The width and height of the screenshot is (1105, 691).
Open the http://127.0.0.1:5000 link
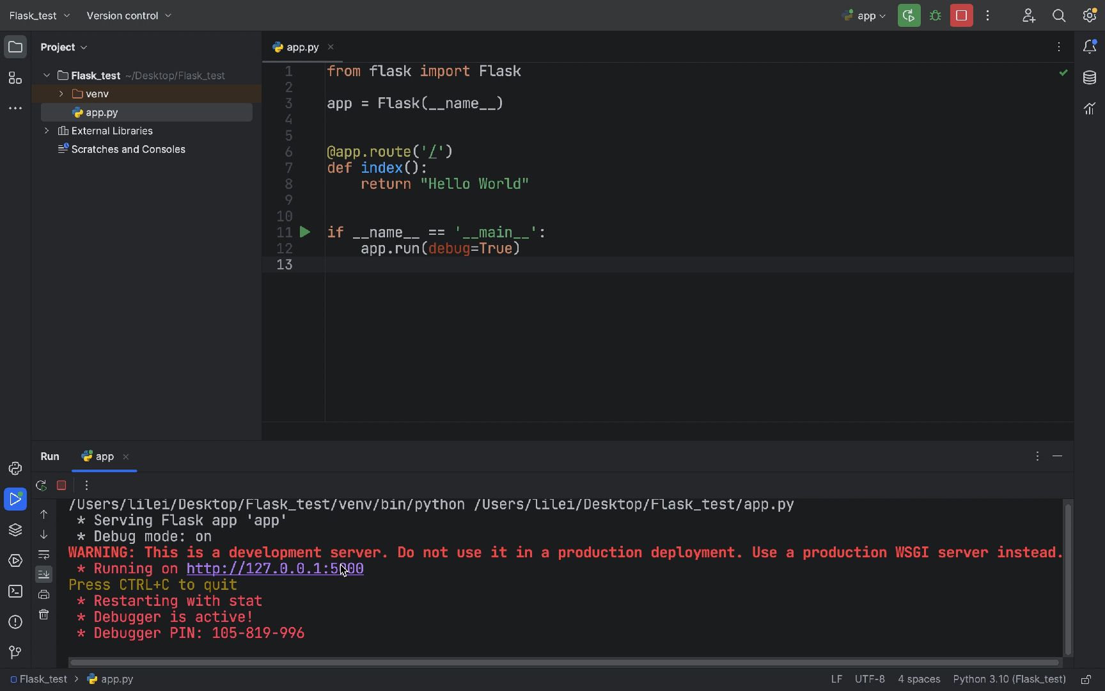pos(275,569)
